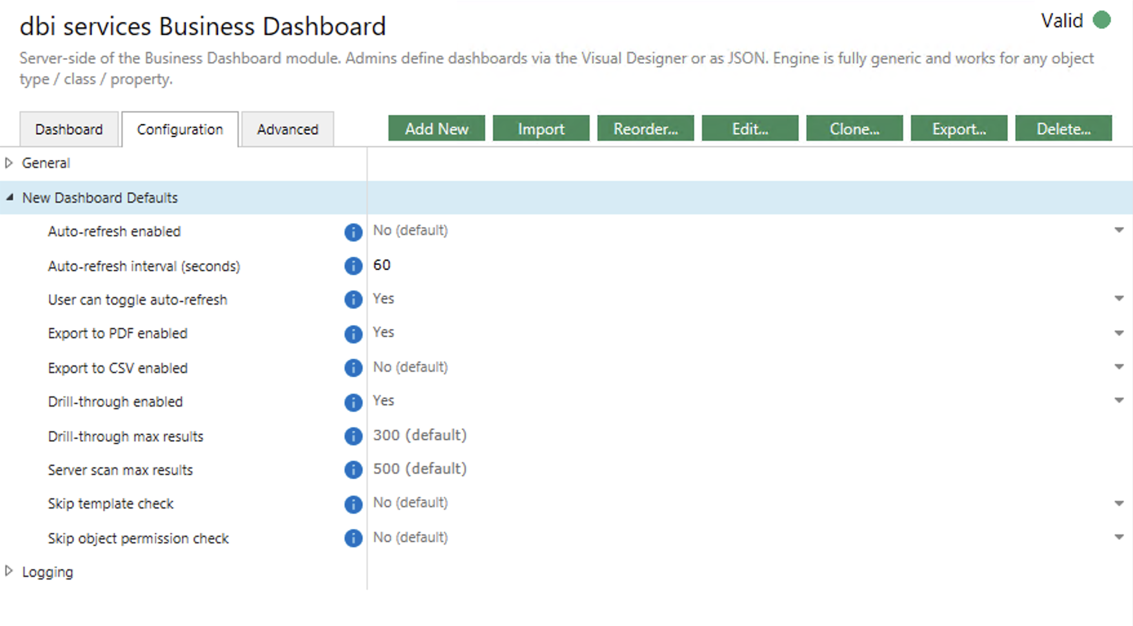Click the Export... button
Screen dimensions: 1133x626
pos(959,128)
